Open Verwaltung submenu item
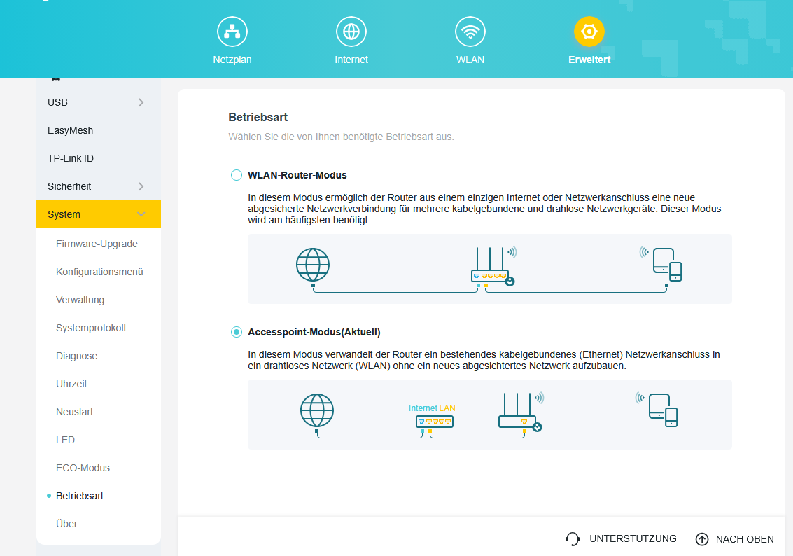The height and width of the screenshot is (556, 793). (x=80, y=300)
